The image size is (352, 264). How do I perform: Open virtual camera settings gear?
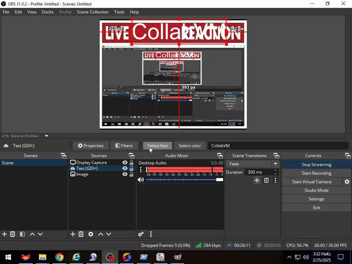point(347,181)
